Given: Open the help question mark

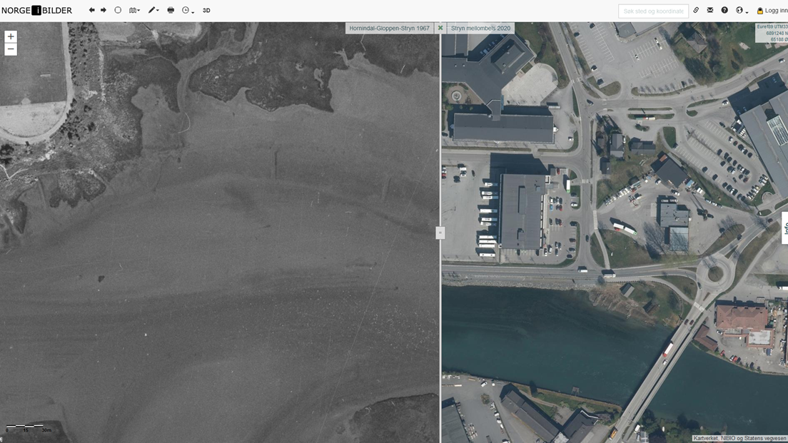Looking at the screenshot, I should 724,10.
